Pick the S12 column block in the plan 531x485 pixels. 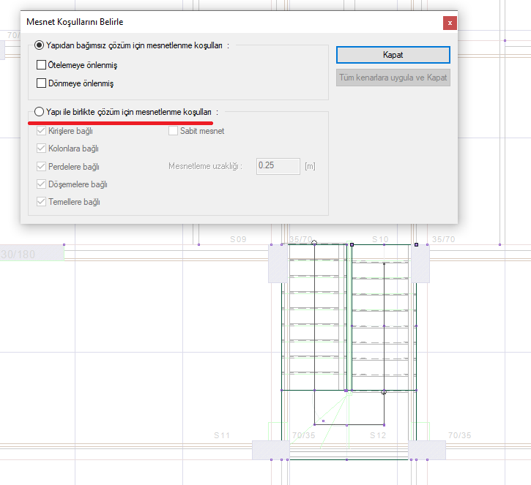pyautogui.click(x=426, y=450)
